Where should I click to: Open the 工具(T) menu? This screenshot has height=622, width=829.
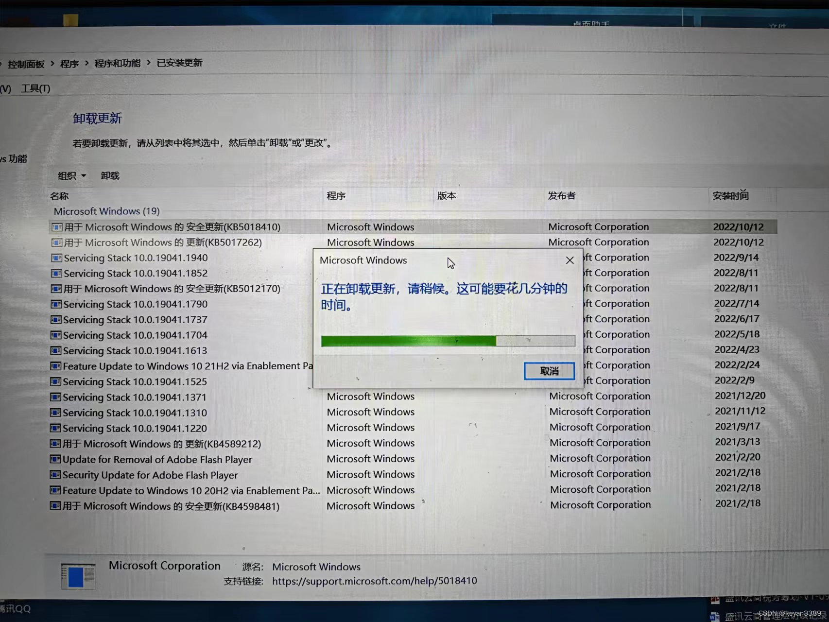click(35, 89)
